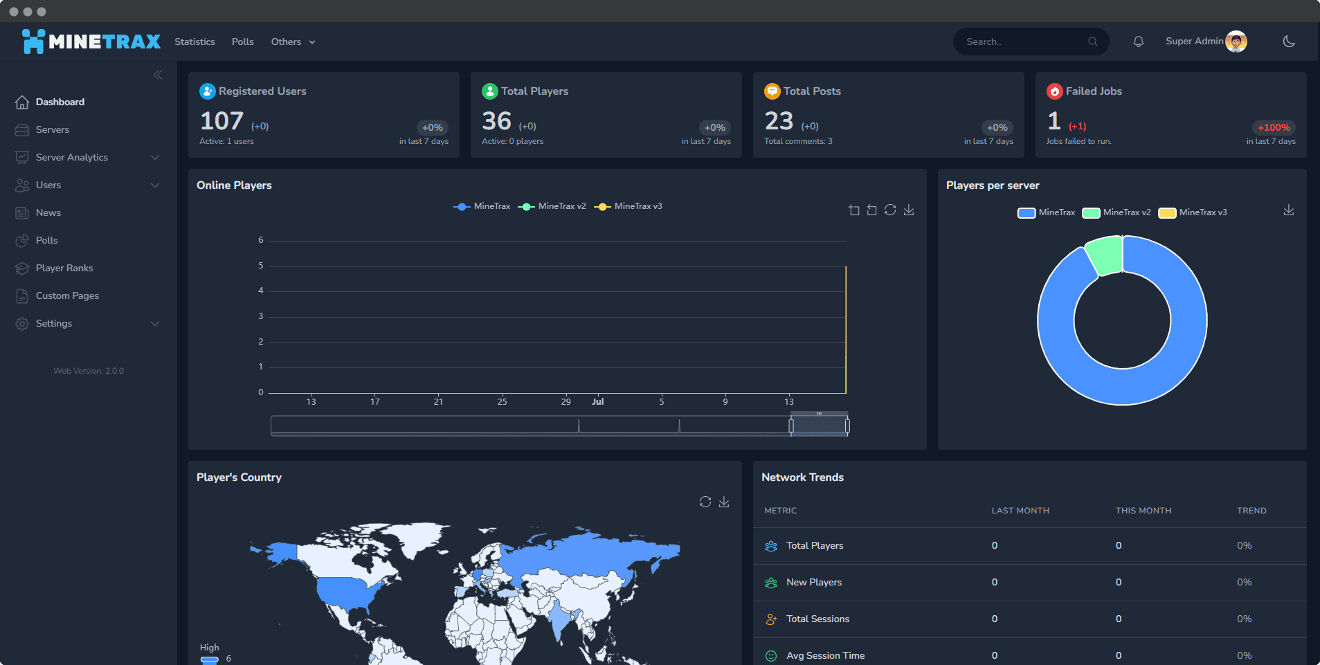Click the chart zoom slider's right handle
The image size is (1320, 665).
847,426
